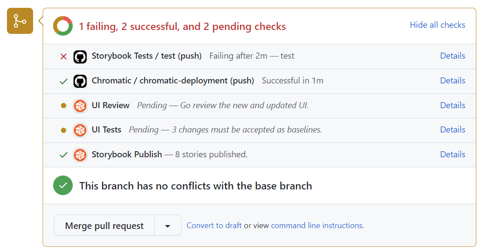The width and height of the screenshot is (482, 252).
Task: Open Details for the Chromatic deployment
Action: point(452,81)
